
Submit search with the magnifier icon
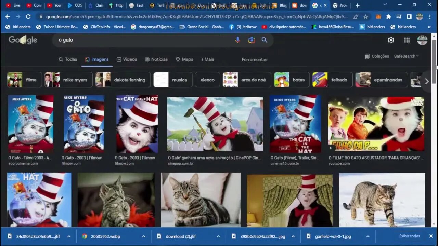(265, 40)
